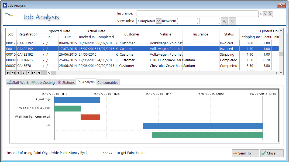The width and height of the screenshot is (289, 162).
Task: Open the Insurance lookup search magnifier
Action: [x=270, y=13]
